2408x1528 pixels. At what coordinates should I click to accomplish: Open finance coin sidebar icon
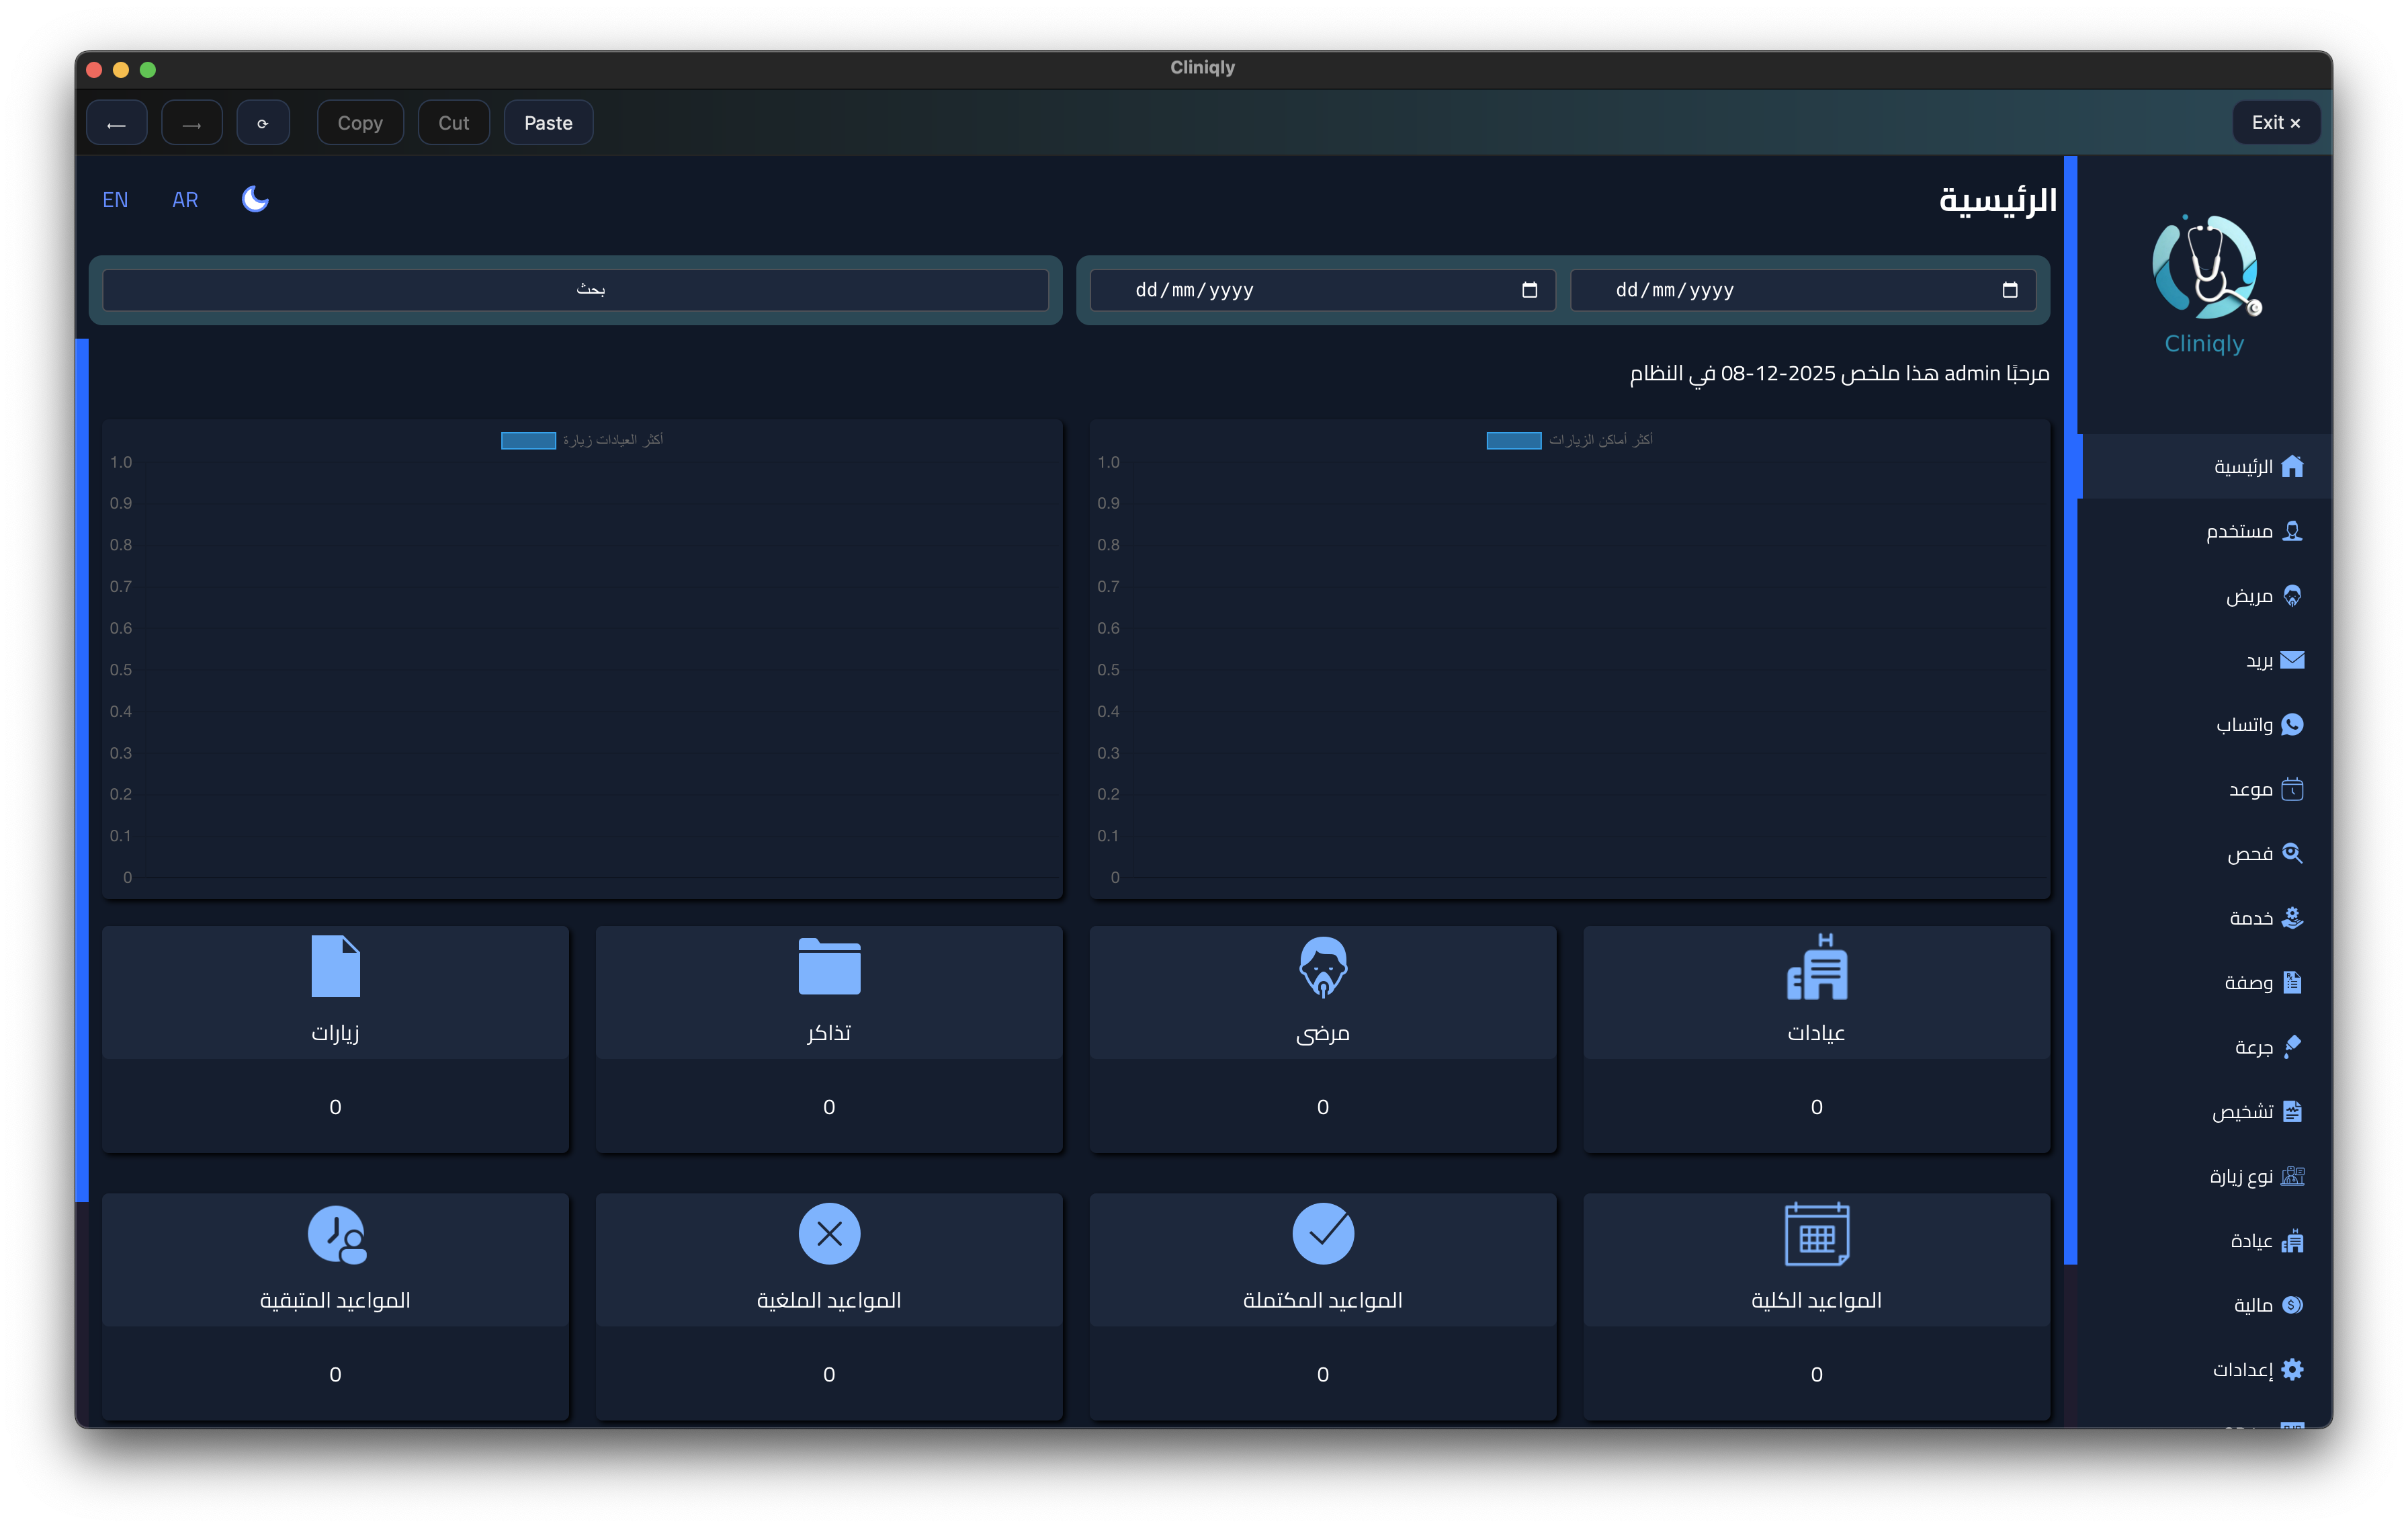coord(2292,1304)
